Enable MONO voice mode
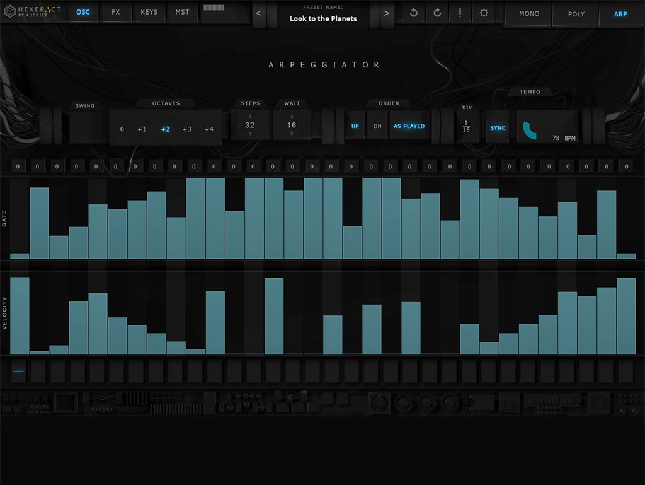The image size is (645, 485). click(528, 13)
